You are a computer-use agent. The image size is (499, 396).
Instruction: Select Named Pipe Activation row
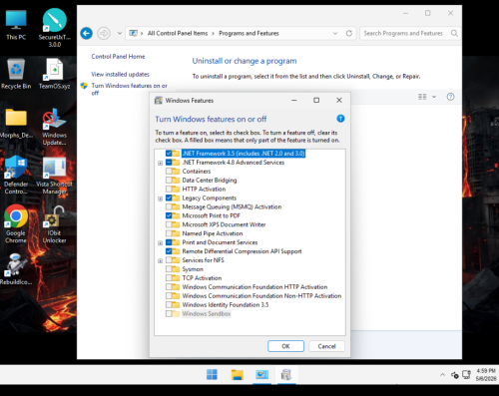coord(213,233)
